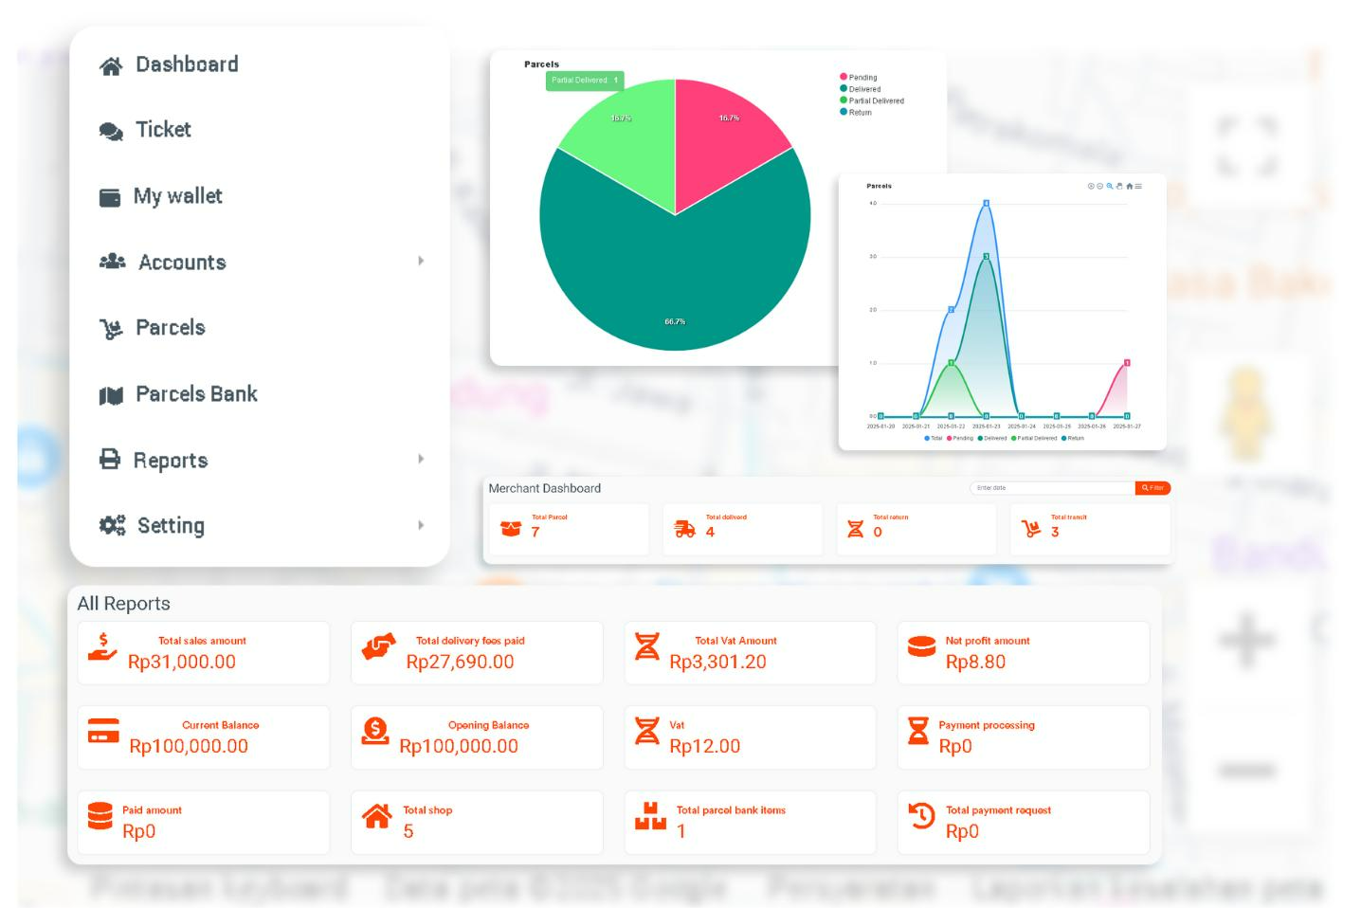Click the Enter date input field
Image resolution: width=1361 pixels, height=908 pixels.
[1051, 488]
